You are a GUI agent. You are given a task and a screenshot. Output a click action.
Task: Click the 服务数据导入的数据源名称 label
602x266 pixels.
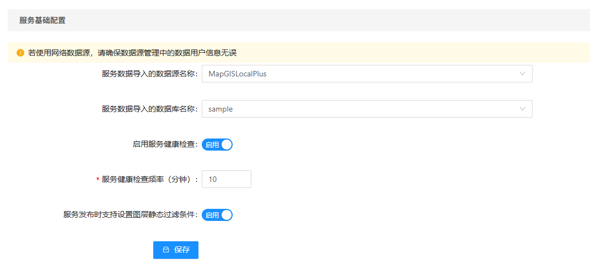click(x=149, y=74)
